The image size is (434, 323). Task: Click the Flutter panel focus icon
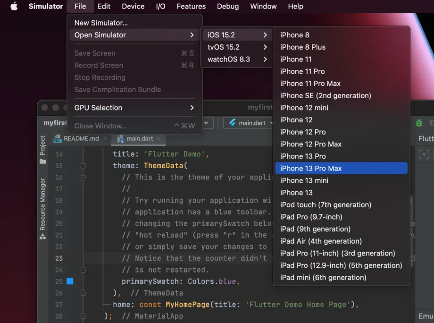pos(424,154)
